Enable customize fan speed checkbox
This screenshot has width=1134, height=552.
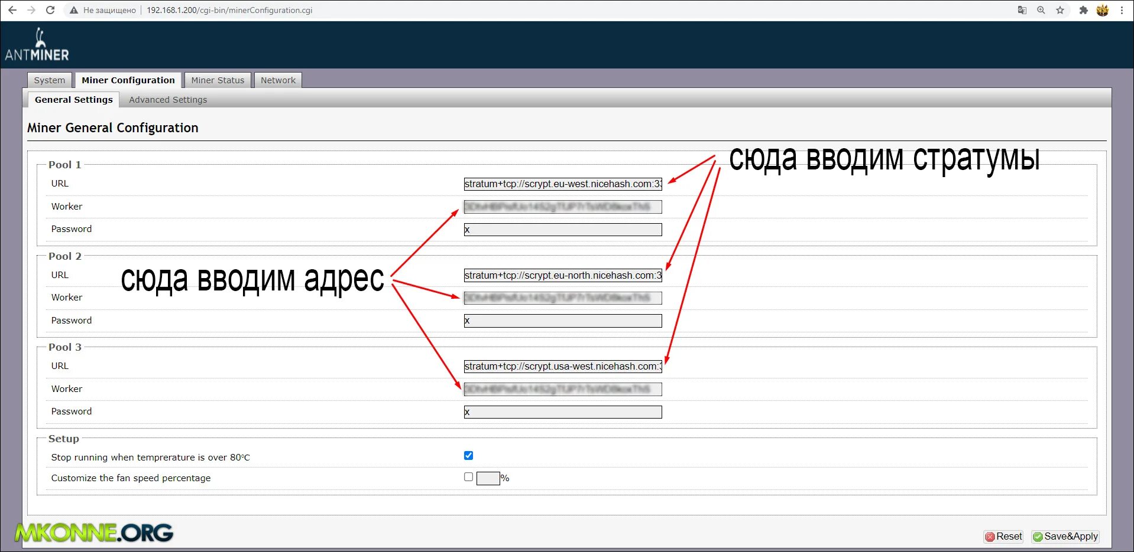pos(468,477)
